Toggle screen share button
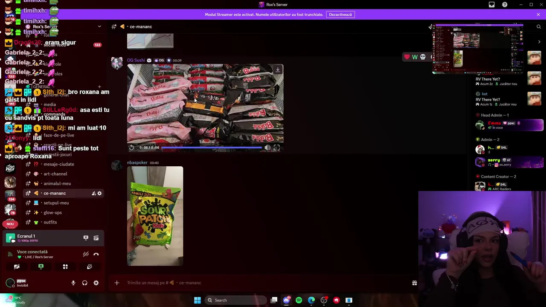546x307 pixels. pyautogui.click(x=41, y=266)
